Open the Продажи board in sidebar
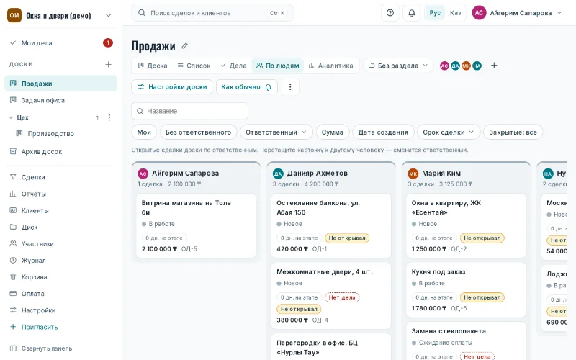The width and height of the screenshot is (576, 360). coord(60,84)
